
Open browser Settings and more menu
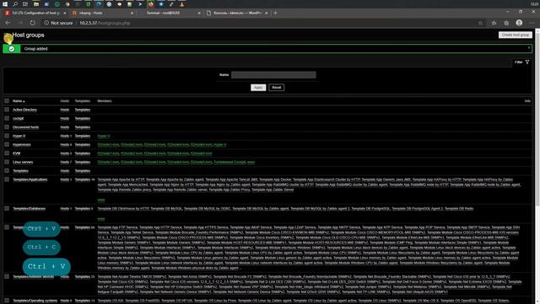coord(532,23)
